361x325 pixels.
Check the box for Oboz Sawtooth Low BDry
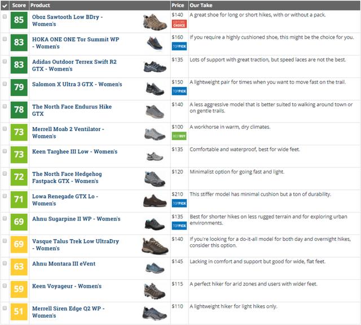coord(5,17)
